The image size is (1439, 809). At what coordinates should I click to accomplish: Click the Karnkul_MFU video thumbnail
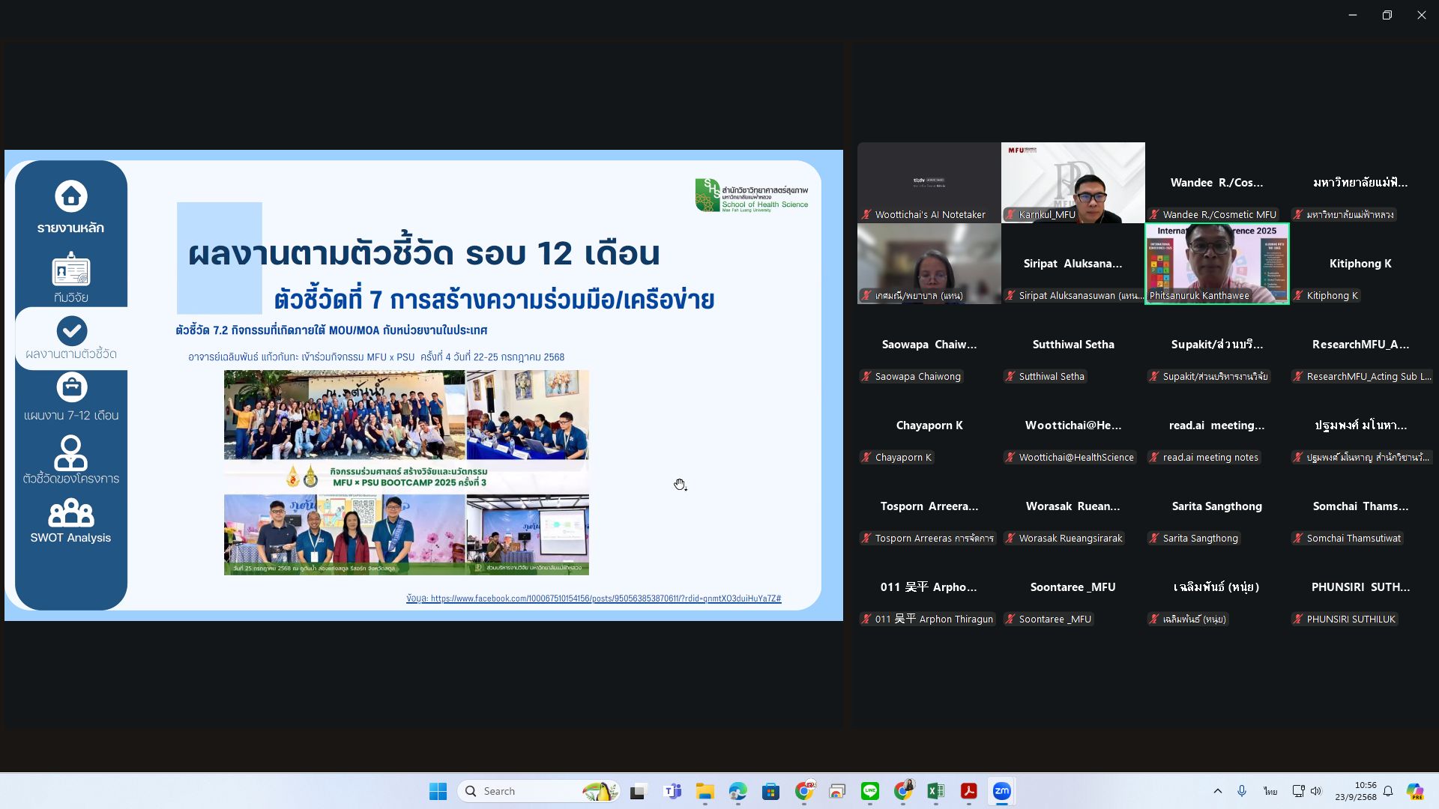point(1073,182)
